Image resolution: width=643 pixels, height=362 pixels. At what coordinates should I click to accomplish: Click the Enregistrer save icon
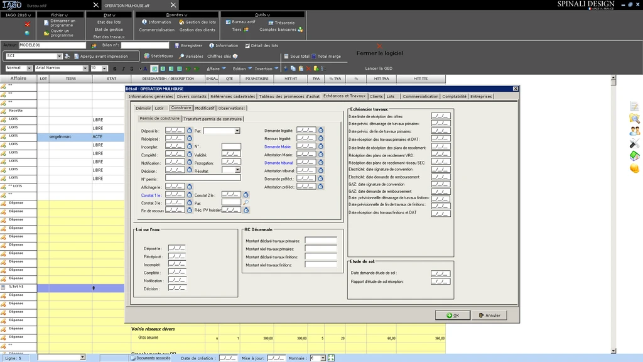(176, 45)
